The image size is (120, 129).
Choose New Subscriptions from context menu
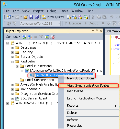(x=89, y=78)
